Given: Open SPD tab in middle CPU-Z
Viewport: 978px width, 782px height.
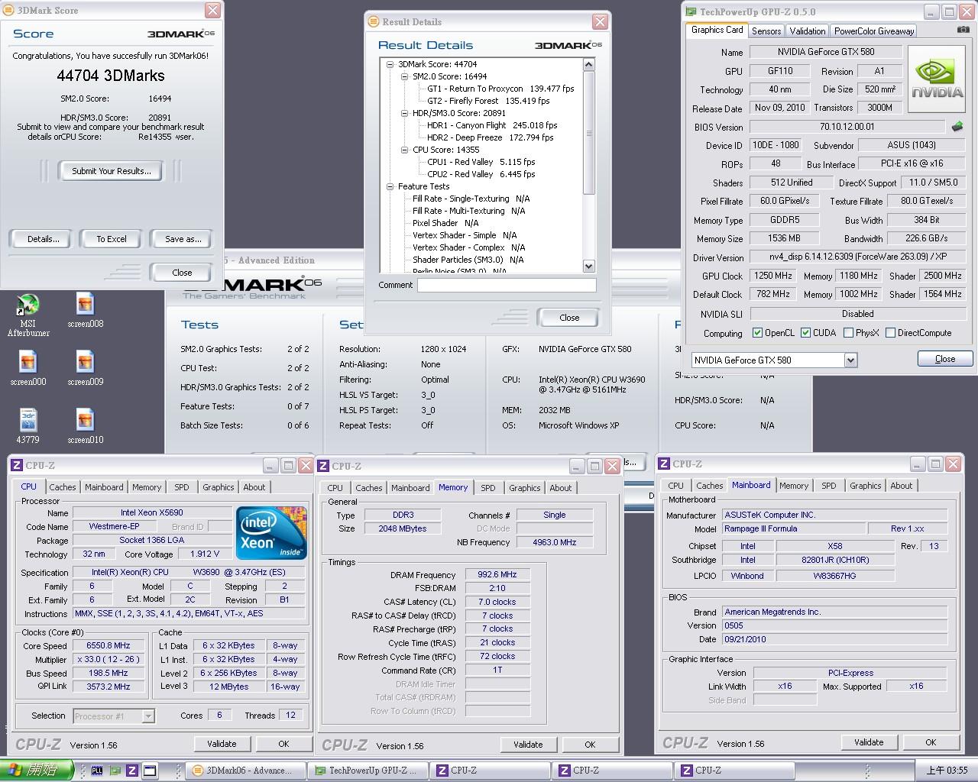Looking at the screenshot, I should 488,488.
